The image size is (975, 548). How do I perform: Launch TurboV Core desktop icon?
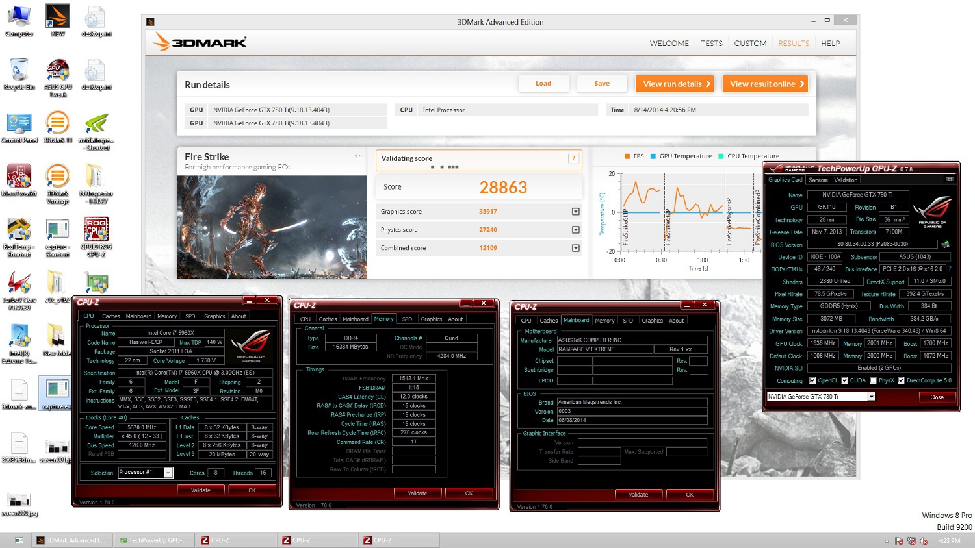[x=19, y=291]
